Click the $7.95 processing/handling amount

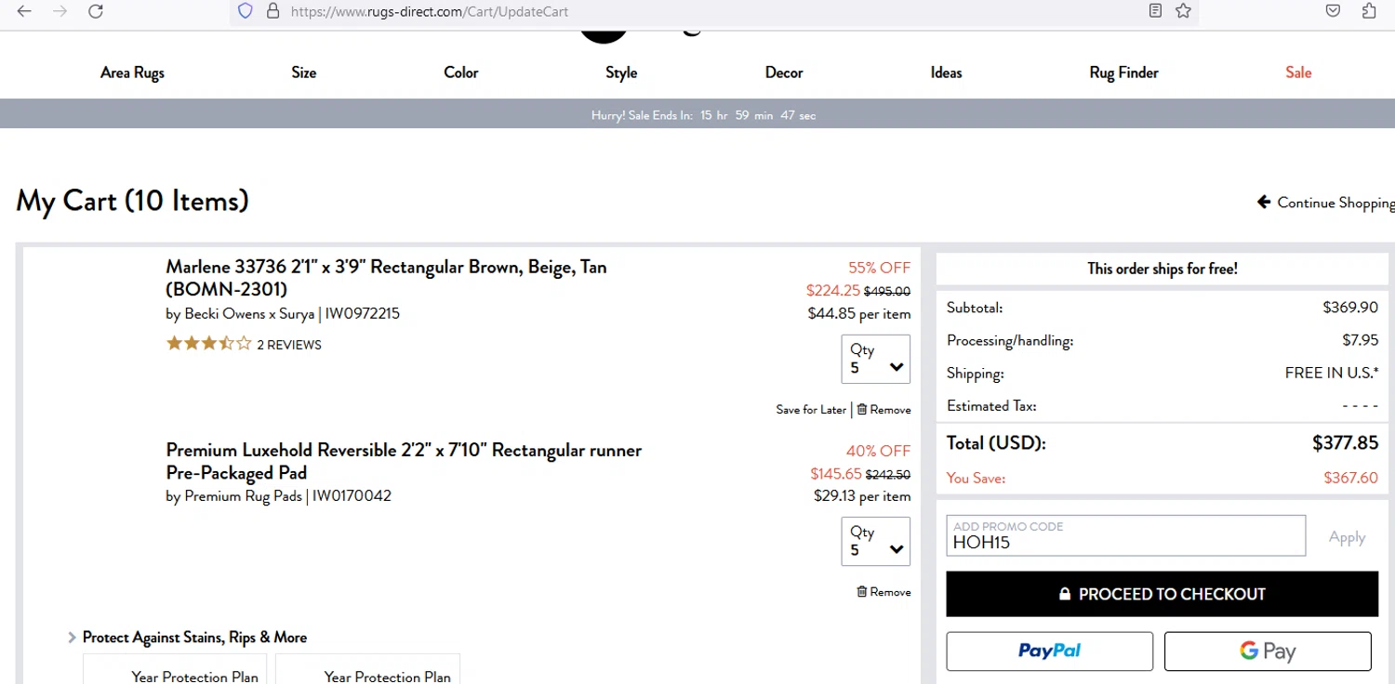tap(1361, 340)
